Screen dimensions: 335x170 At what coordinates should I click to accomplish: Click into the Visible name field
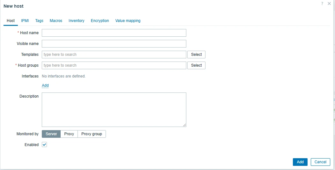click(x=114, y=44)
